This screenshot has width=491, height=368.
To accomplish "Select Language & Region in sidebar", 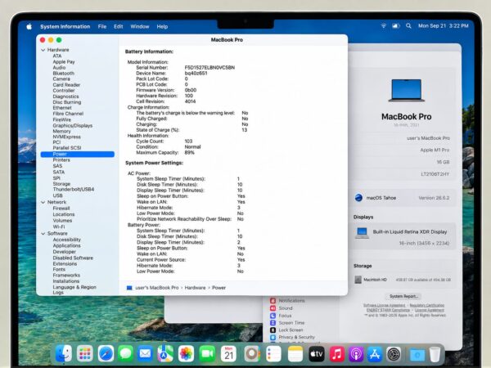I will pos(74,287).
